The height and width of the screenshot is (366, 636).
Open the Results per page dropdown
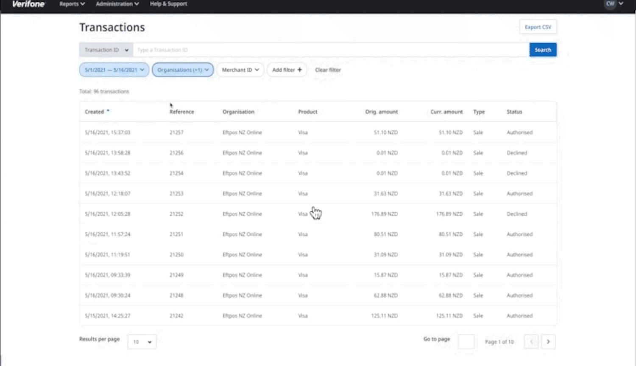coord(142,342)
